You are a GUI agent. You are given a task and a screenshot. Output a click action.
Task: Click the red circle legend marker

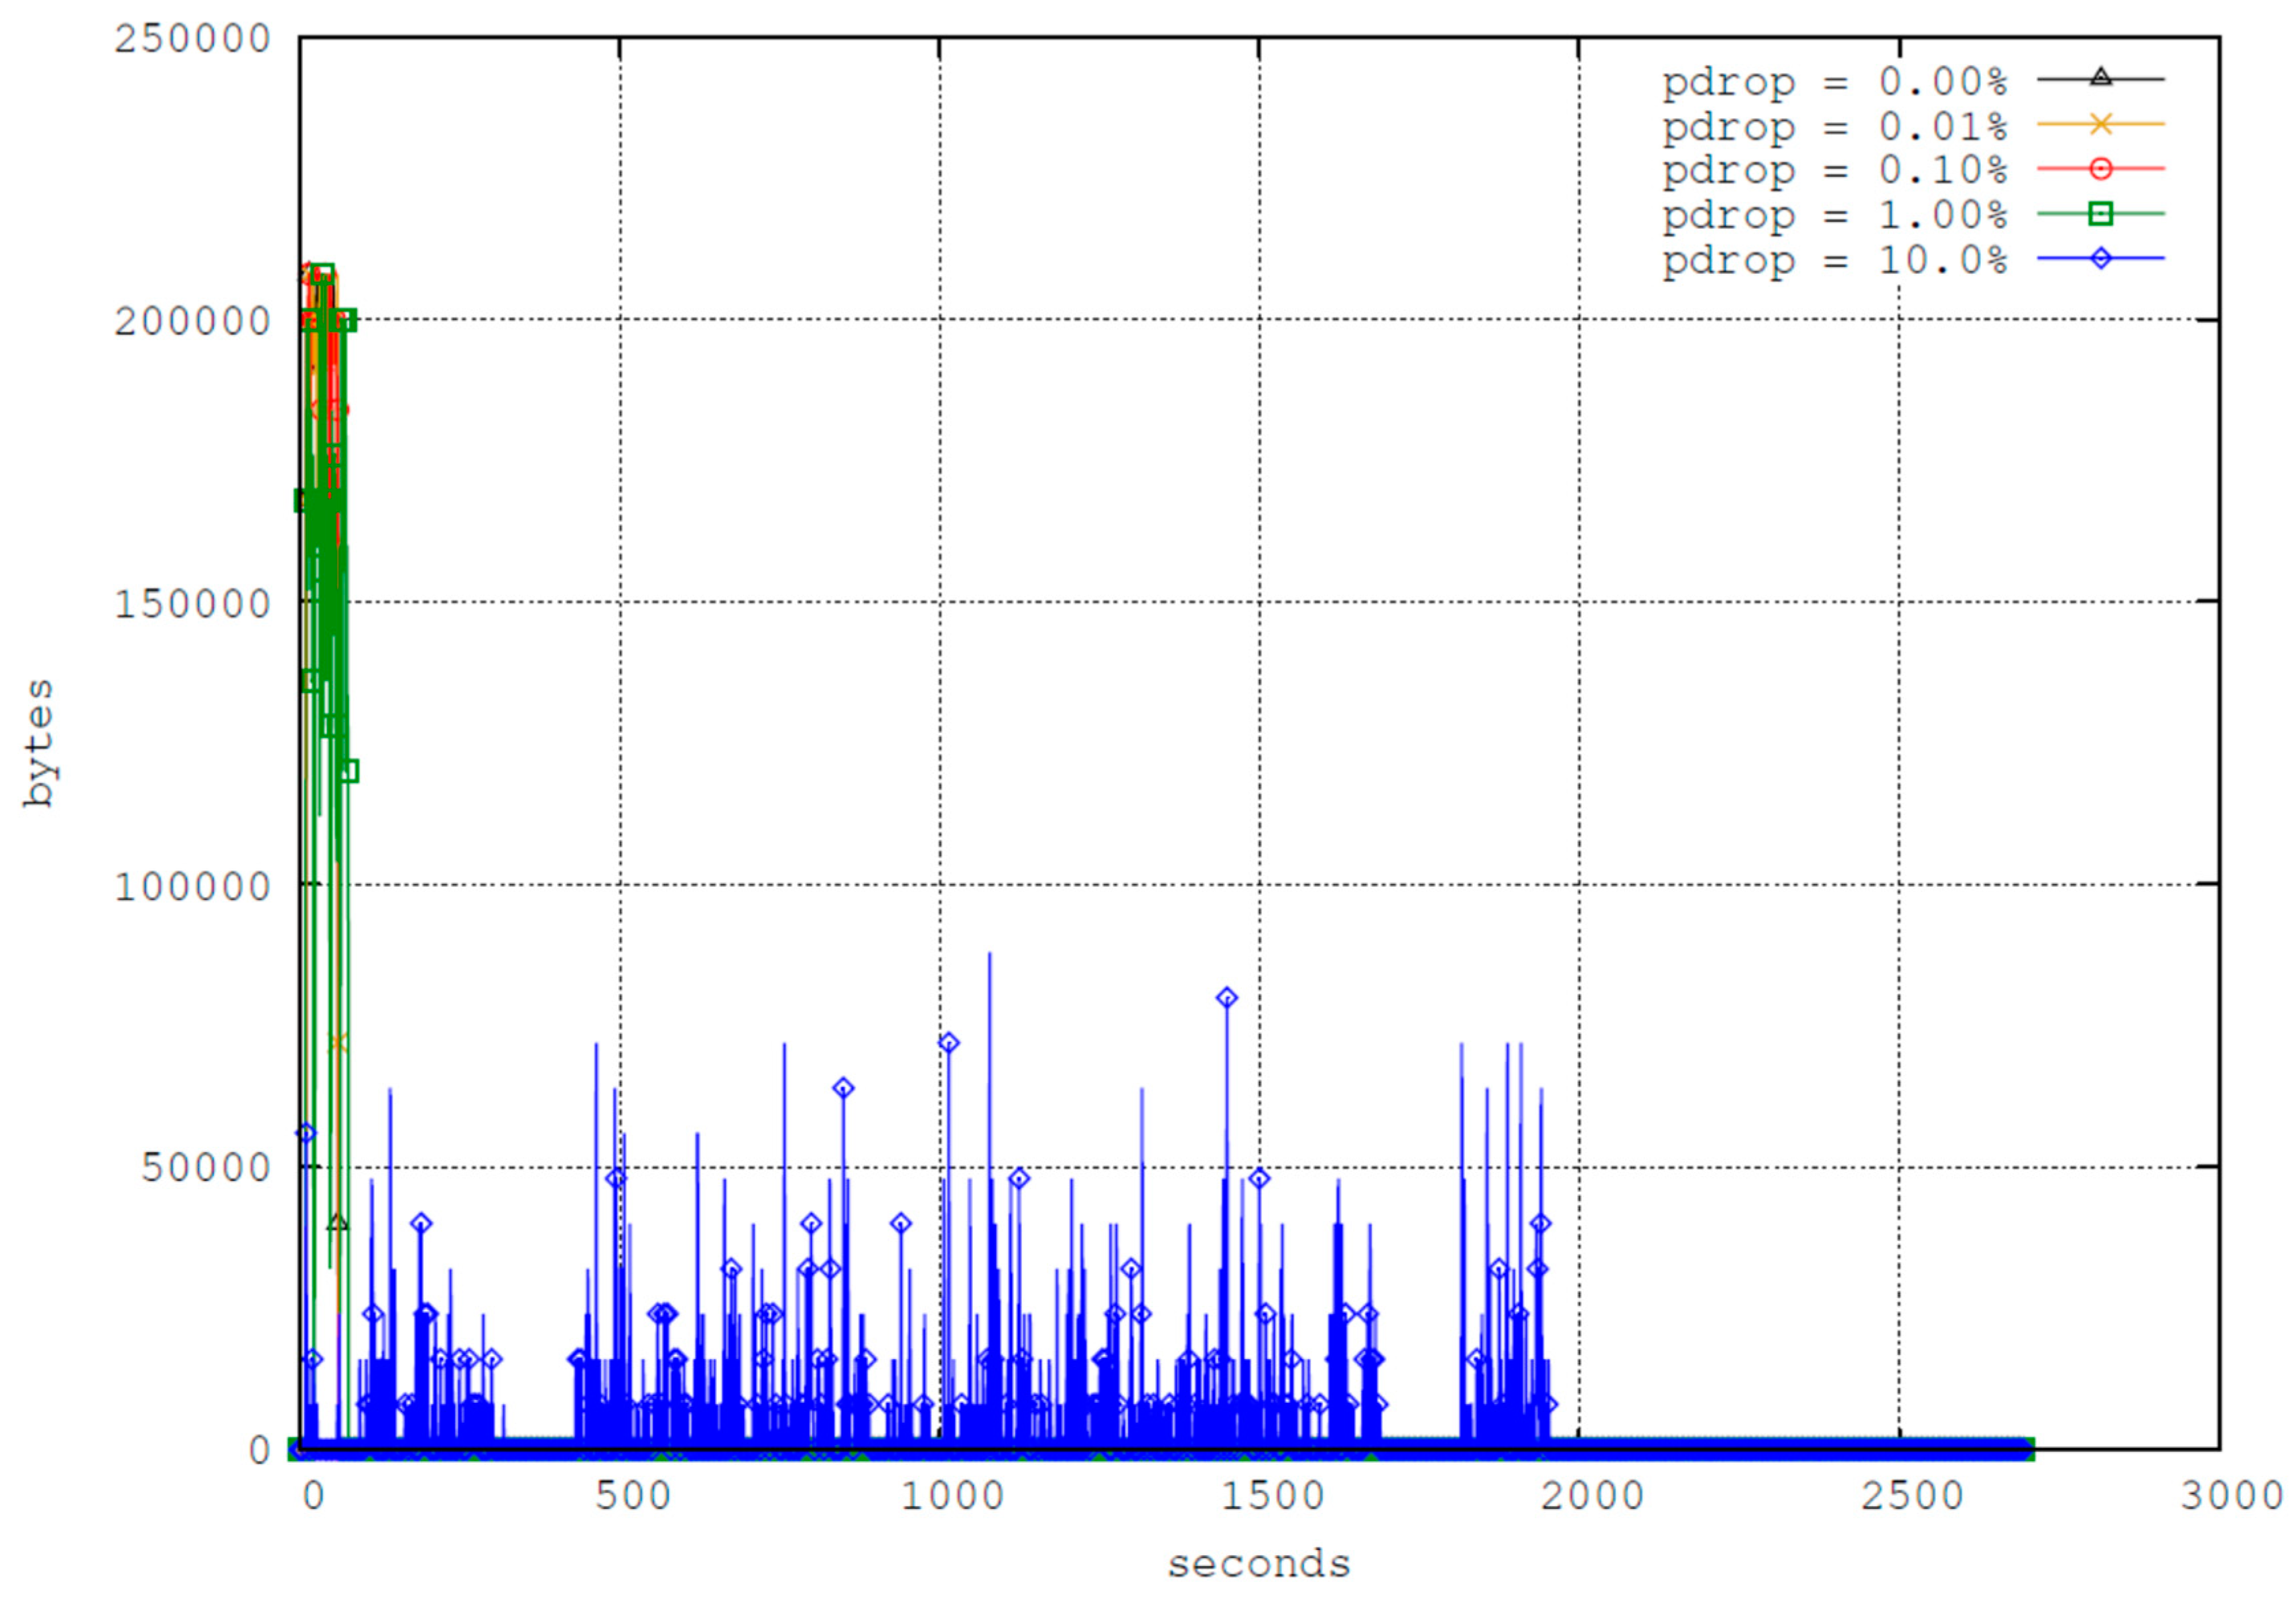2100,169
